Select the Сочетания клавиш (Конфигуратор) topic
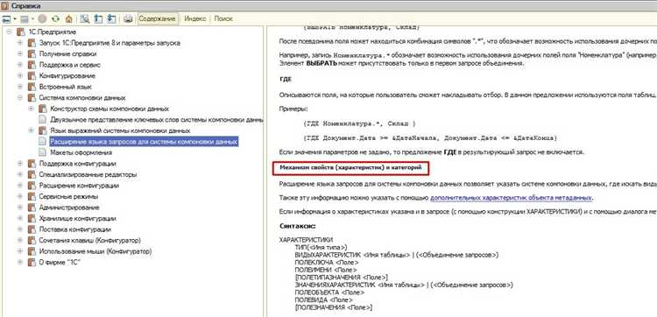This screenshot has height=317, width=657. tap(89, 240)
